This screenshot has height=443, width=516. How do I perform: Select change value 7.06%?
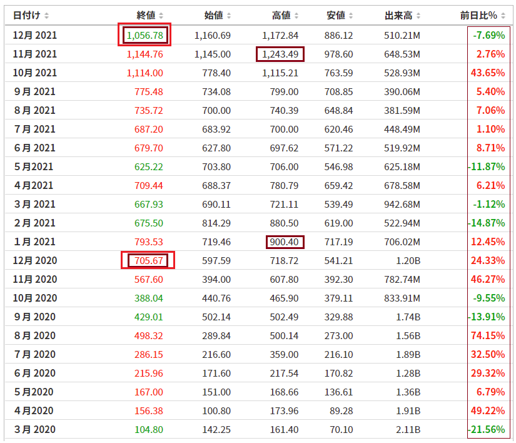[490, 110]
